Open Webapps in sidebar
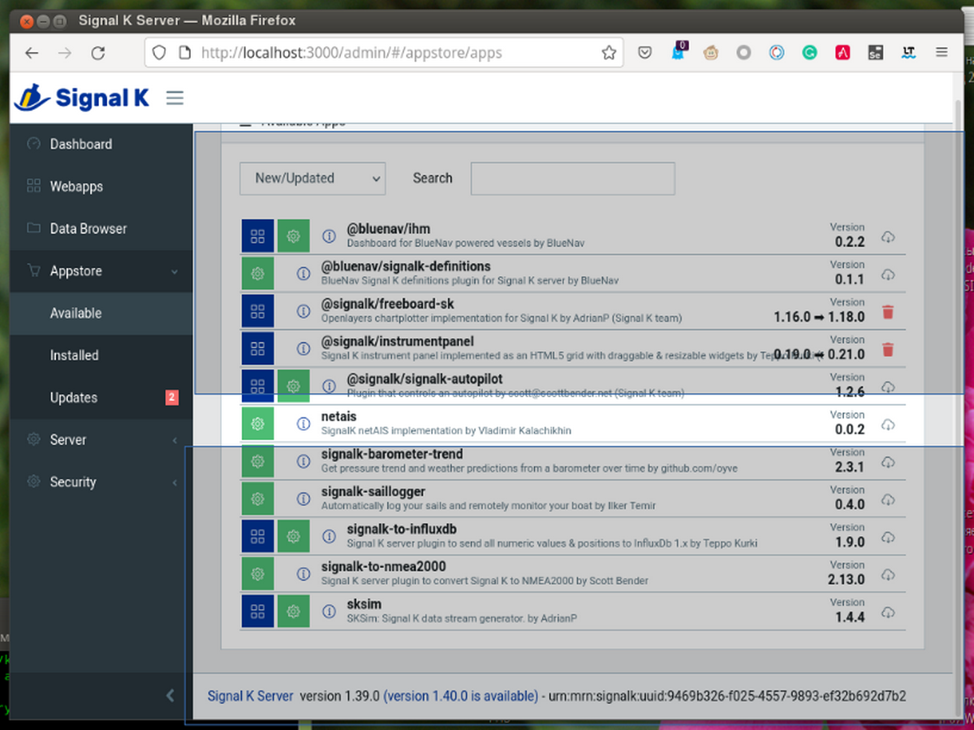The width and height of the screenshot is (974, 730). coord(101,186)
